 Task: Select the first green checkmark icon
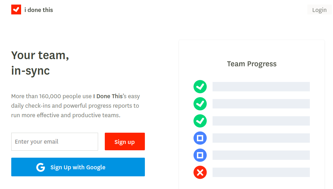200,87
